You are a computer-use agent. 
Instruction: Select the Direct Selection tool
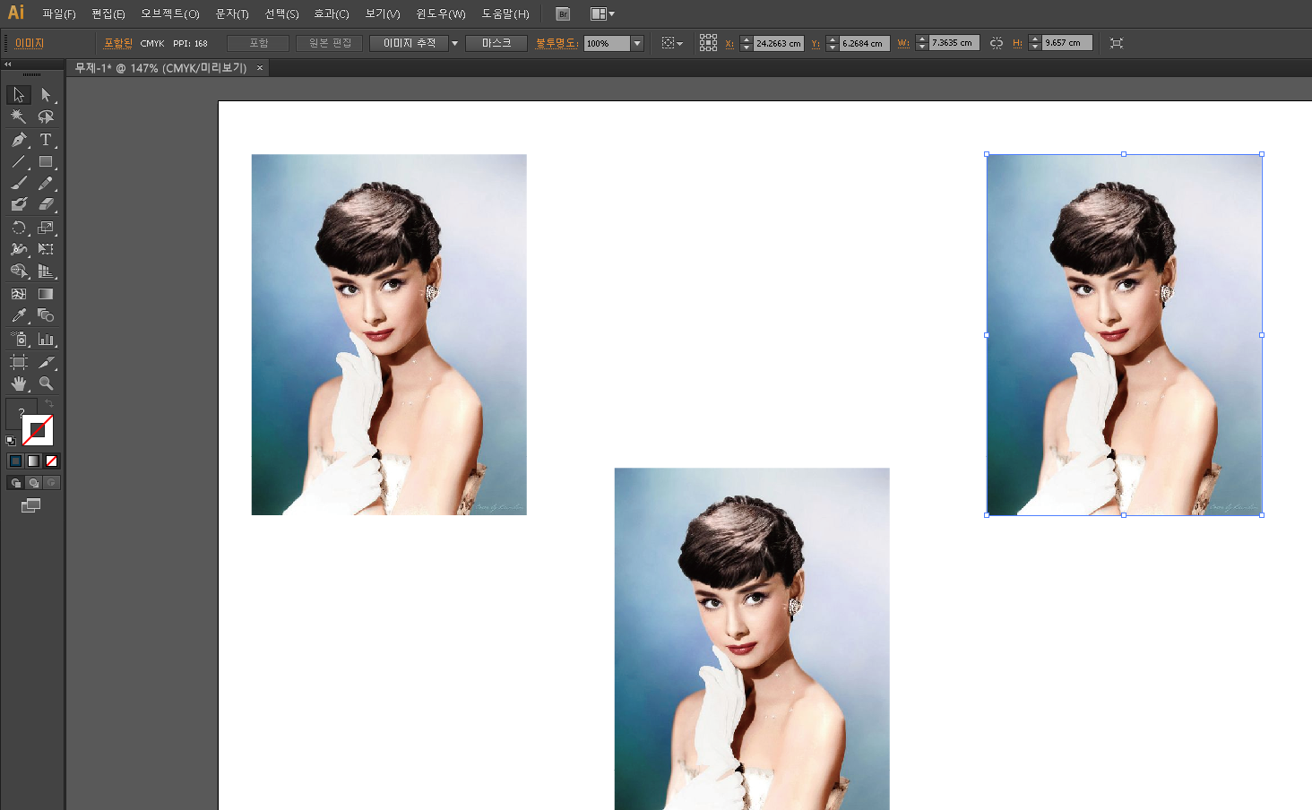click(x=46, y=95)
